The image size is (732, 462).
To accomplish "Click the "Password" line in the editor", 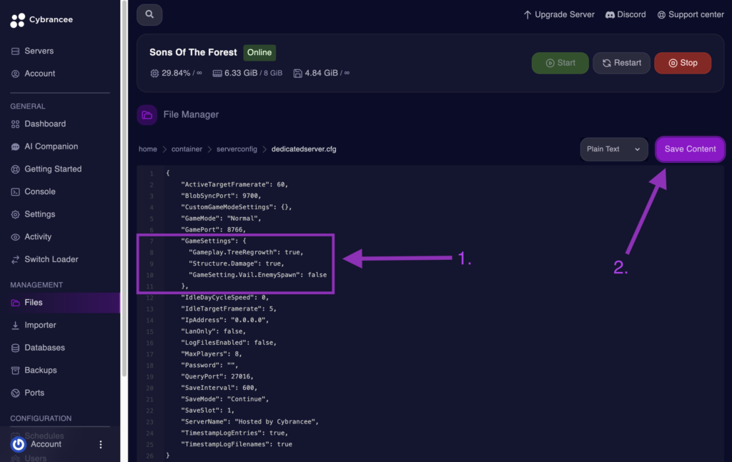I will click(x=209, y=365).
